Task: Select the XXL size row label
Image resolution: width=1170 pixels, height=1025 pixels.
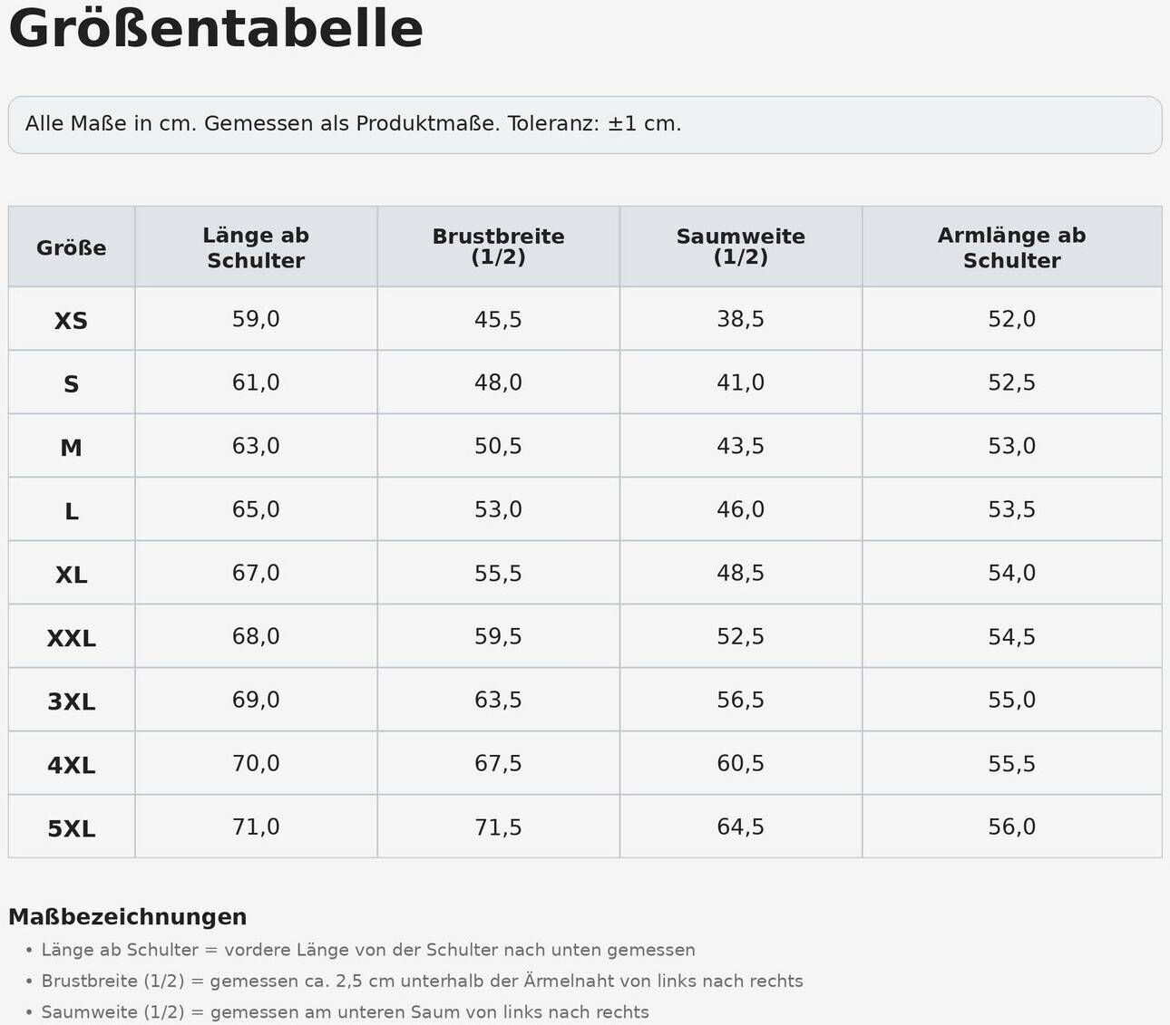Action: coord(72,637)
